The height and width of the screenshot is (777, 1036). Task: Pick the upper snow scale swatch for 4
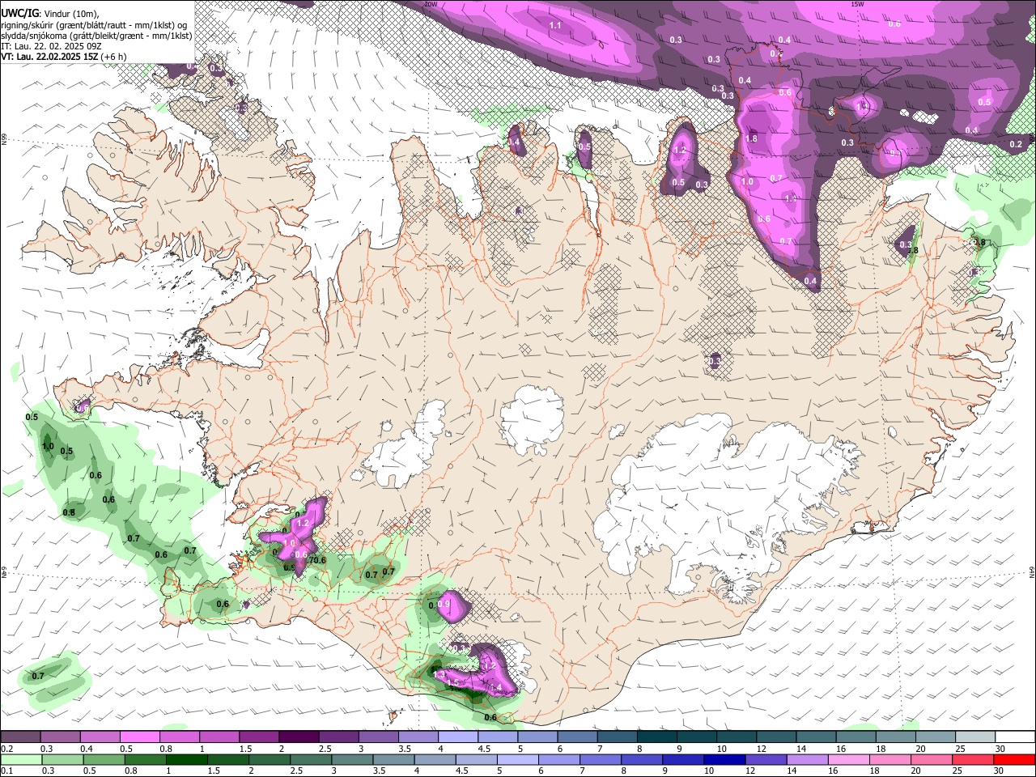[456, 737]
